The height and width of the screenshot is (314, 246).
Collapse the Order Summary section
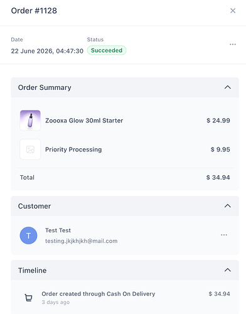(228, 87)
